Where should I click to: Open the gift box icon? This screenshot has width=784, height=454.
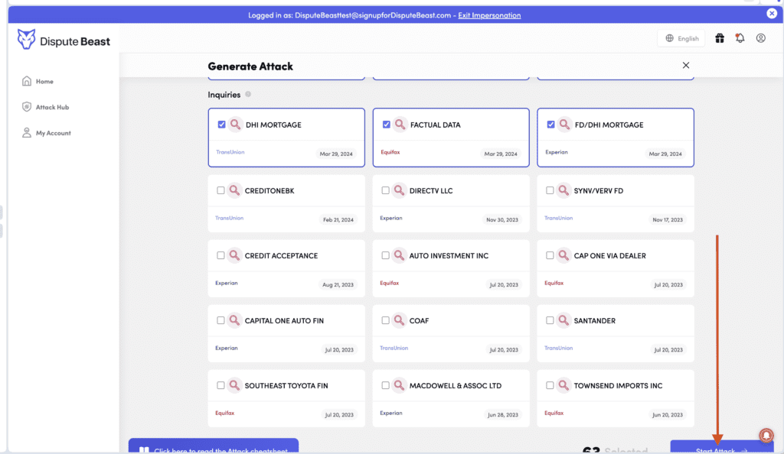tap(720, 38)
